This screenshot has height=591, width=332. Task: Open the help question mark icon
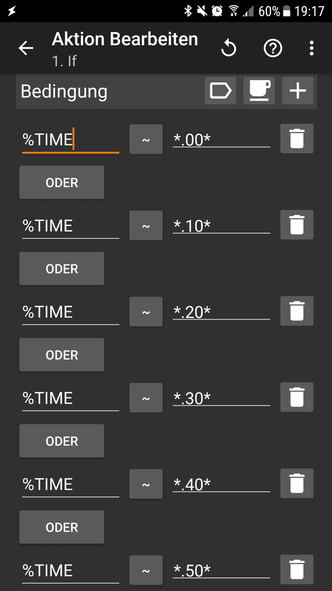(x=272, y=48)
